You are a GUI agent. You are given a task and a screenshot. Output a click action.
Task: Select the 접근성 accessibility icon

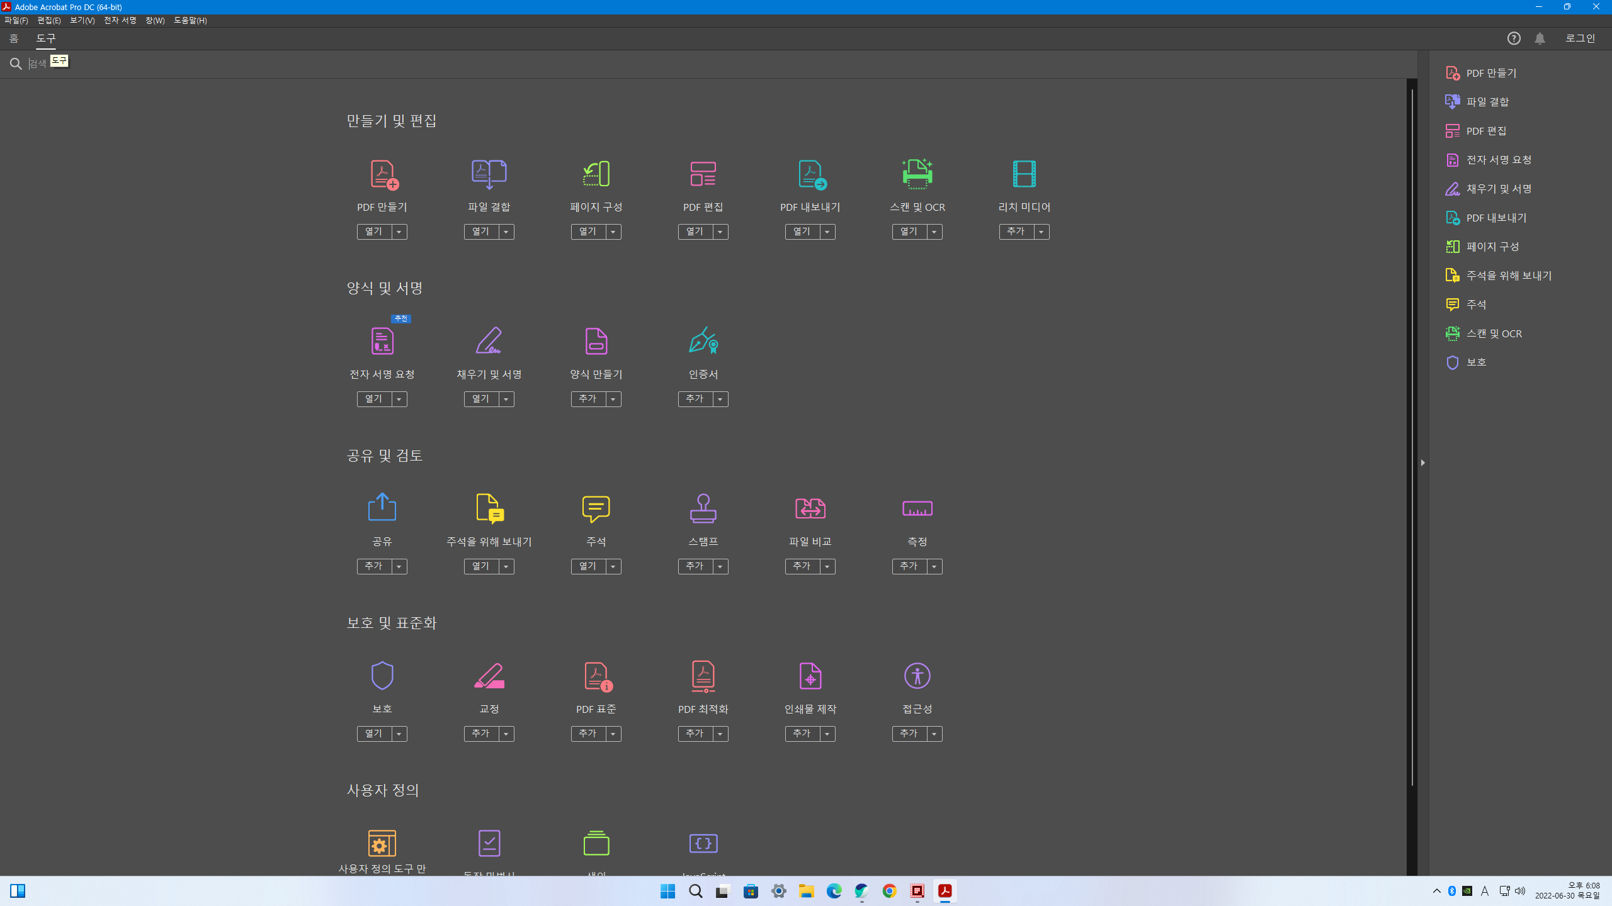pyautogui.click(x=917, y=676)
